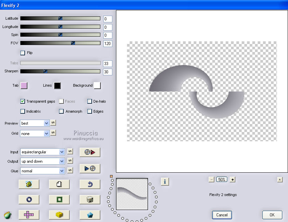The width and height of the screenshot is (288, 222).
Task: Zoom in with the plus button
Action: (233, 179)
